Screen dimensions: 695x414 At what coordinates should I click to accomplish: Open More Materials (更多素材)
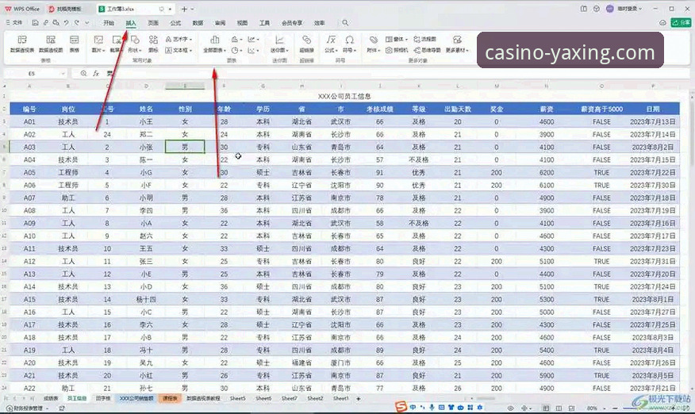coord(457,44)
